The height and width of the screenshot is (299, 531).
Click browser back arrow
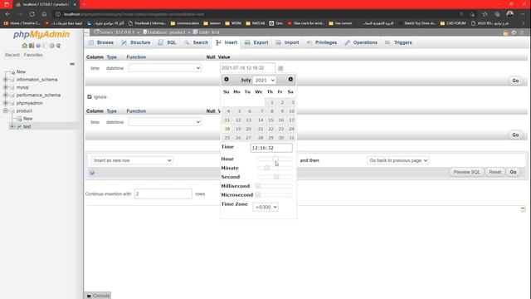(7, 14)
